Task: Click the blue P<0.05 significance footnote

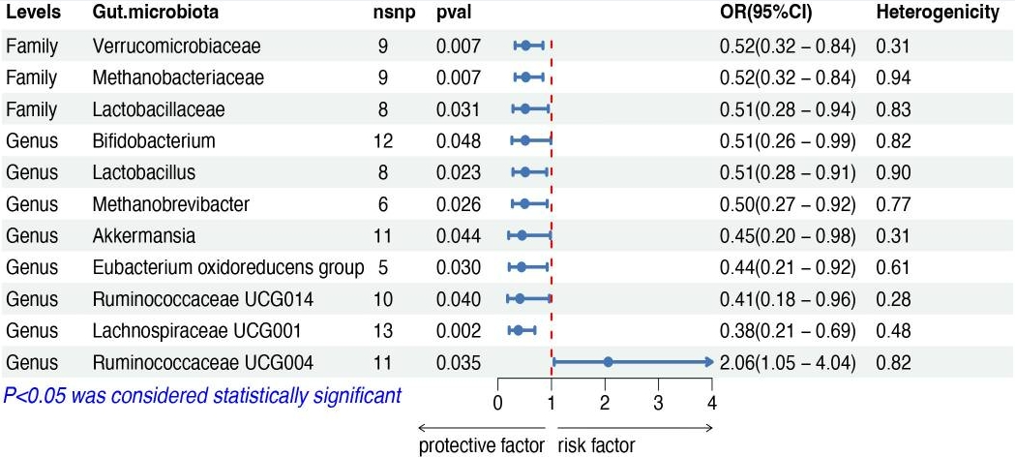Action: click(201, 395)
